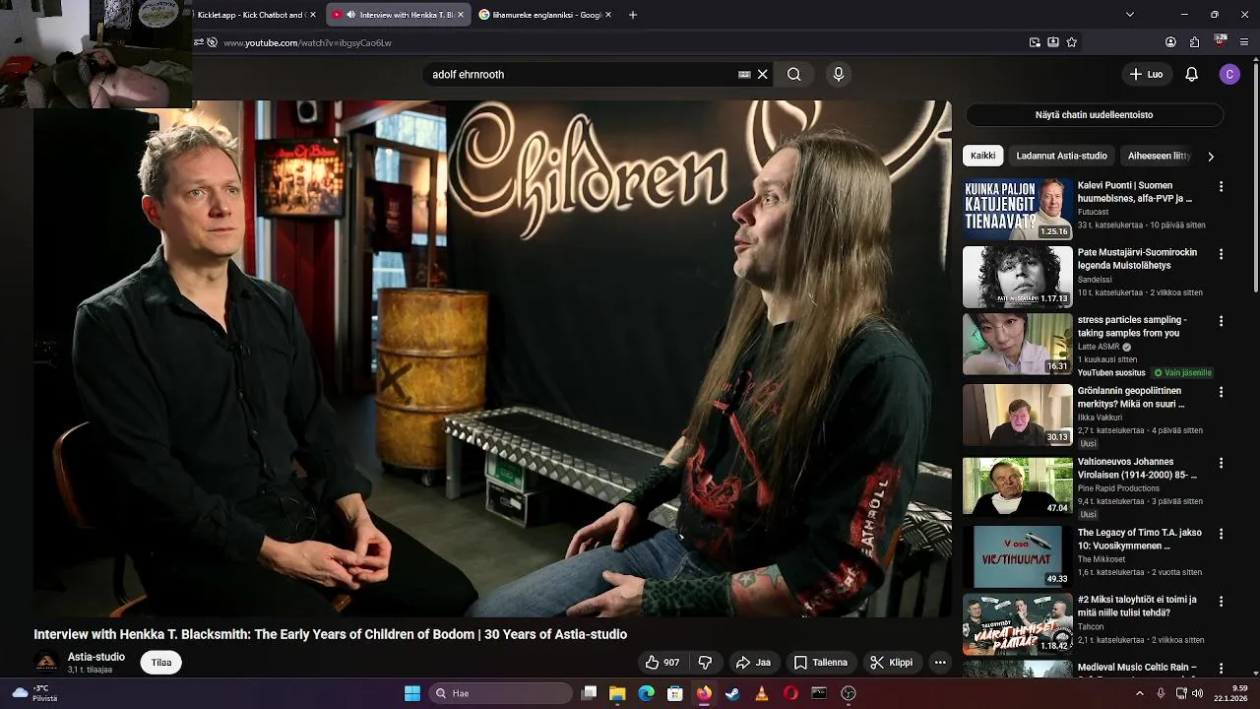Open a new tab with plus button
Screen dimensions: 1260x709
pos(633,15)
